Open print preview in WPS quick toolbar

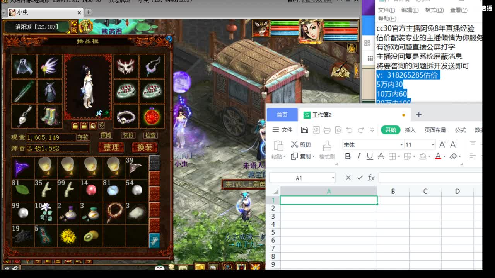pyautogui.click(x=338, y=130)
